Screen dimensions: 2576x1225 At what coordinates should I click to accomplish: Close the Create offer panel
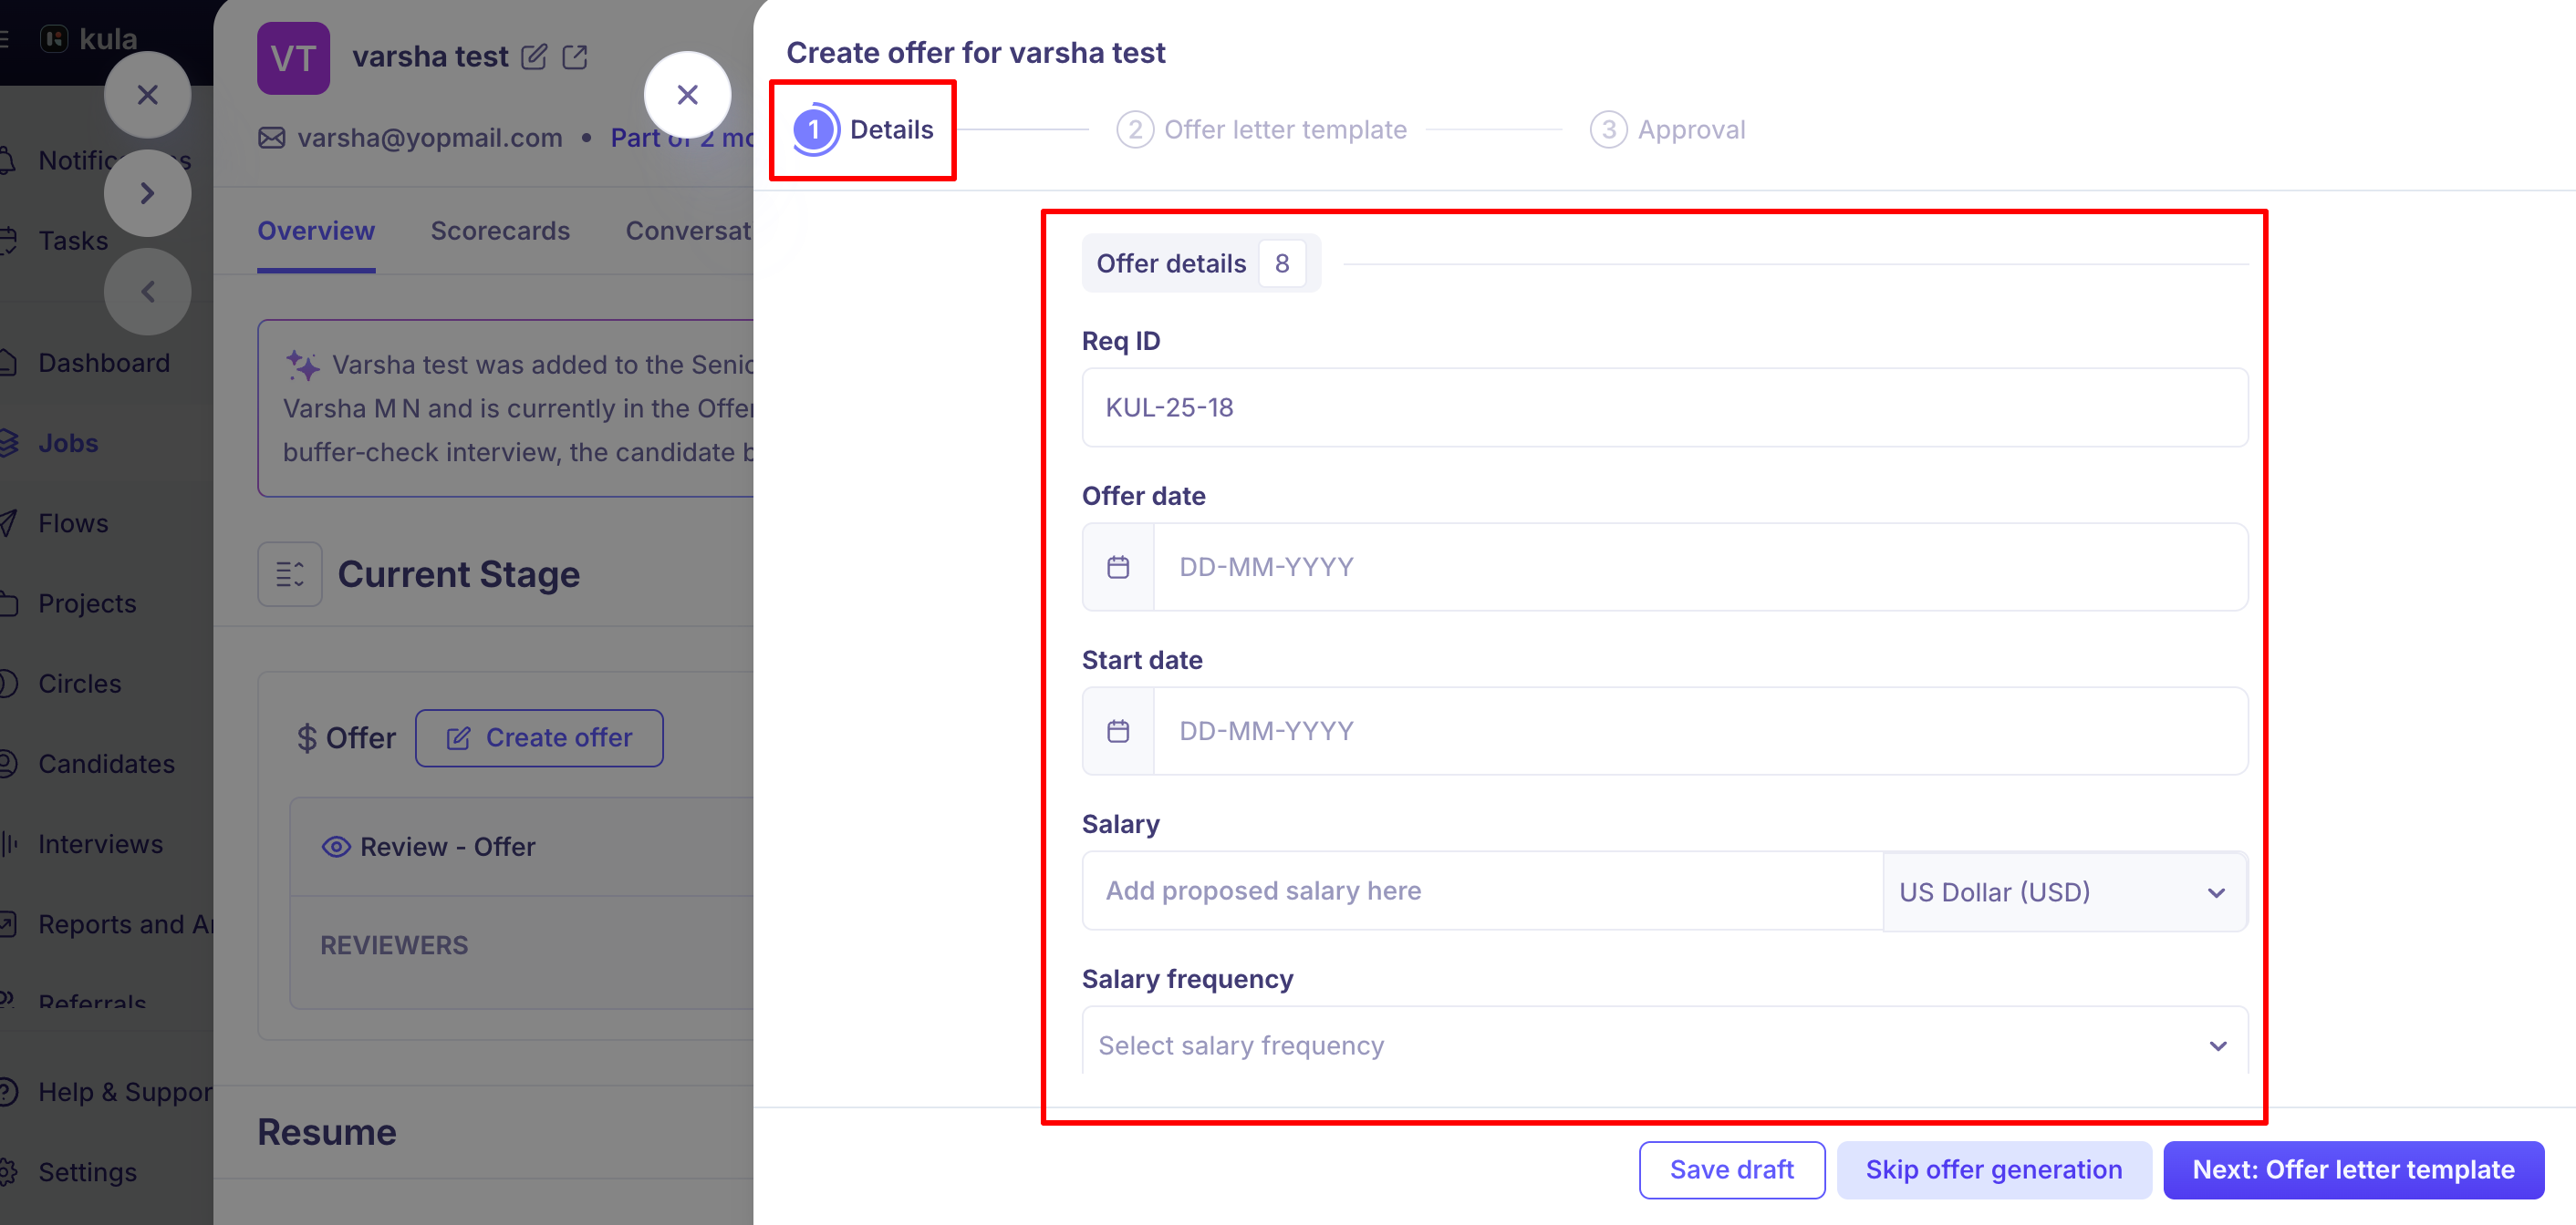coord(687,95)
